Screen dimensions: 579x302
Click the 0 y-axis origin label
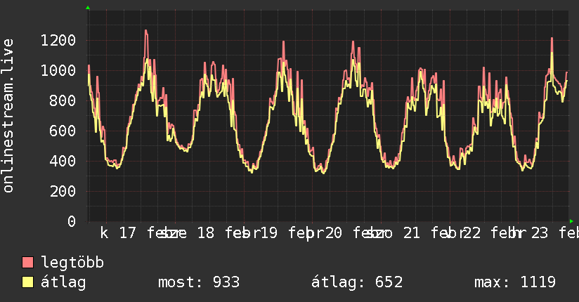coord(71,221)
